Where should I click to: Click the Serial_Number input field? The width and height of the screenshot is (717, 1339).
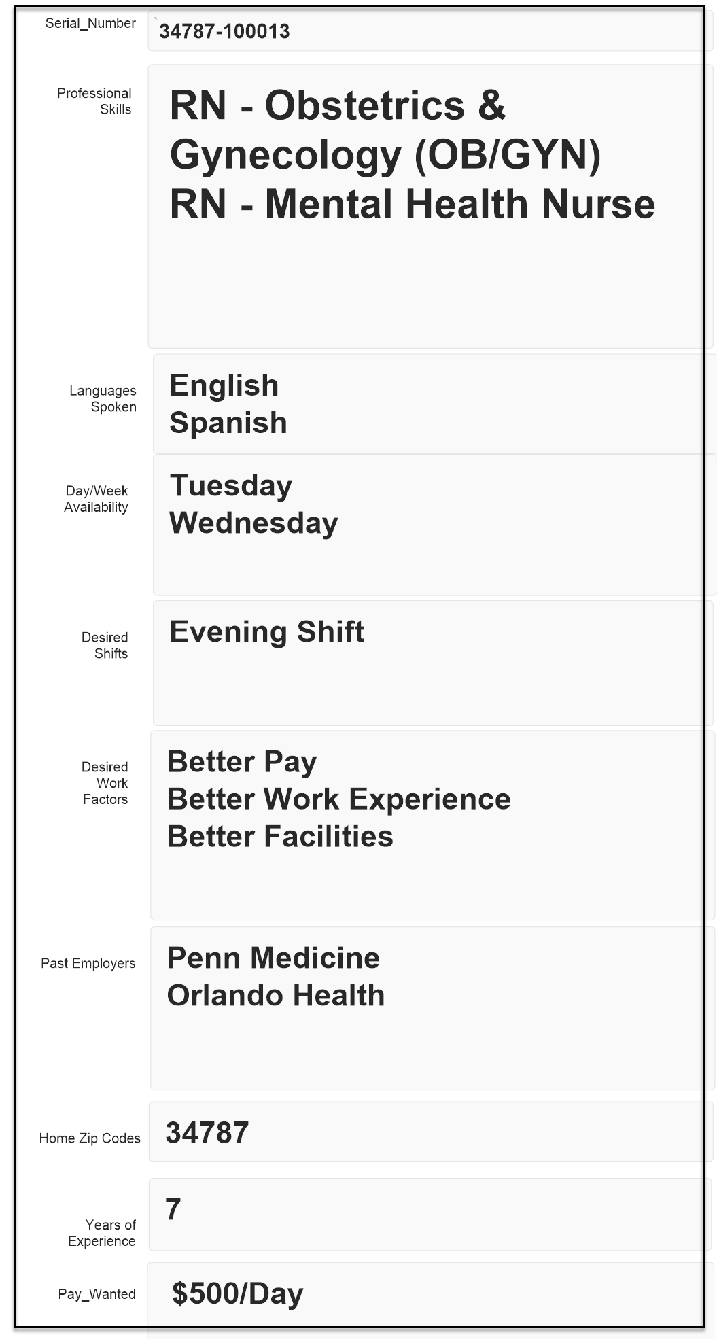tap(425, 31)
